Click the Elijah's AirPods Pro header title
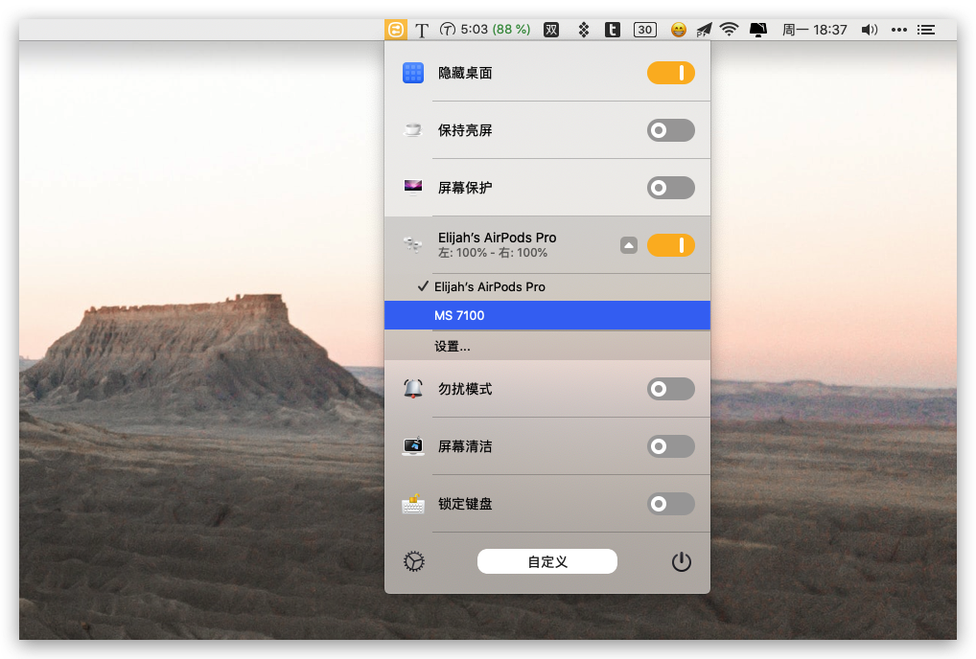976x659 pixels. click(497, 238)
